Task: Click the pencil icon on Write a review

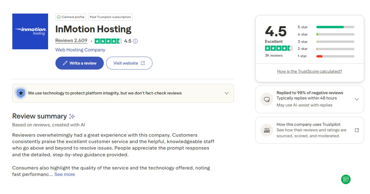Action: pyautogui.click(x=66, y=63)
